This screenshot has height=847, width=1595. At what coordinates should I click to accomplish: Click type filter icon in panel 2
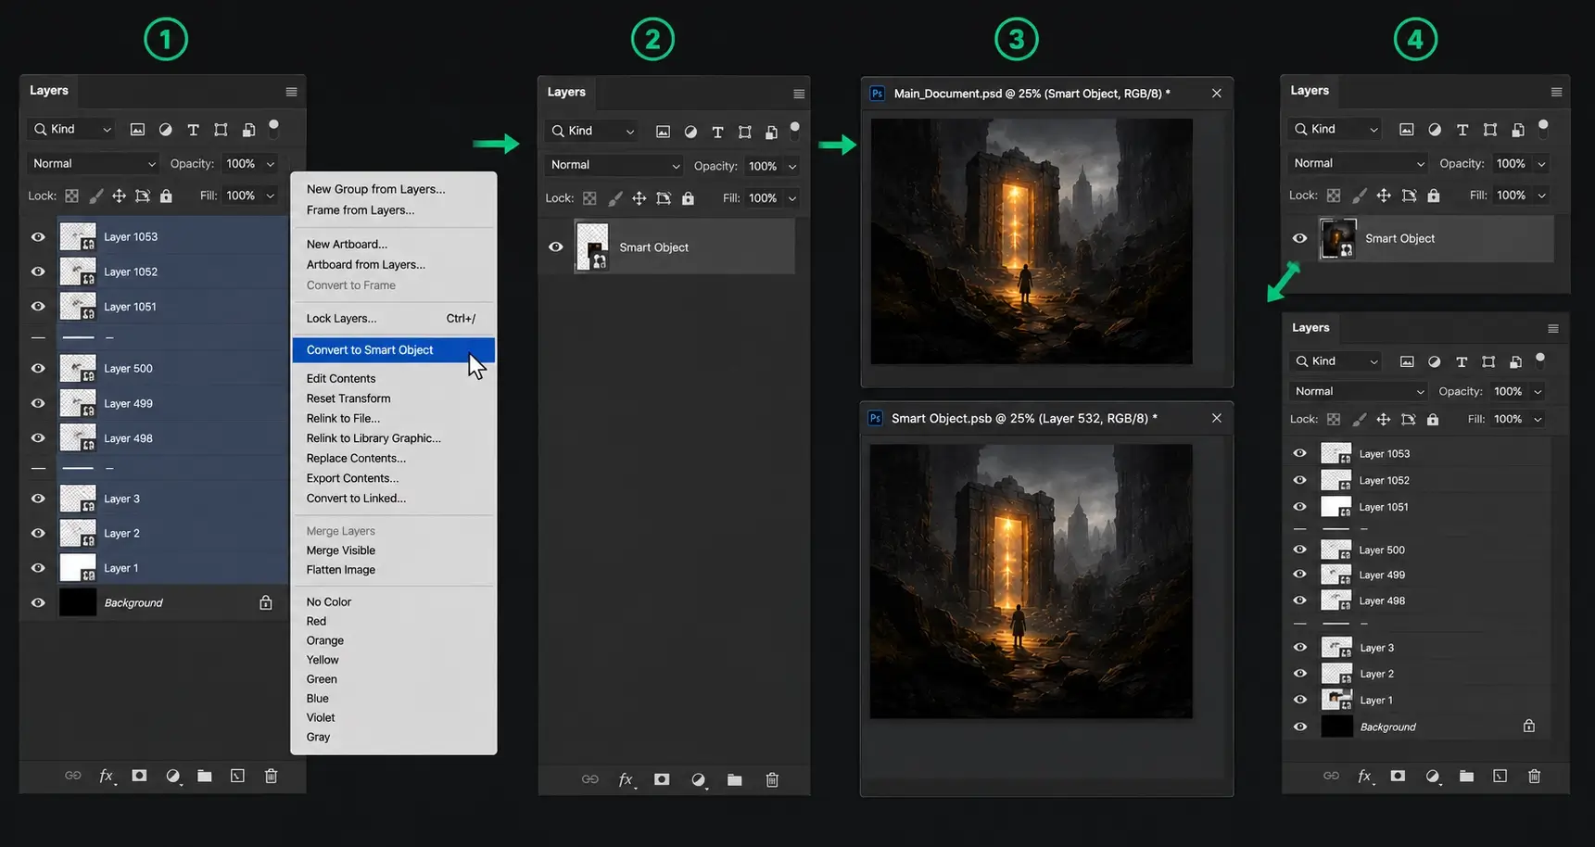717,132
